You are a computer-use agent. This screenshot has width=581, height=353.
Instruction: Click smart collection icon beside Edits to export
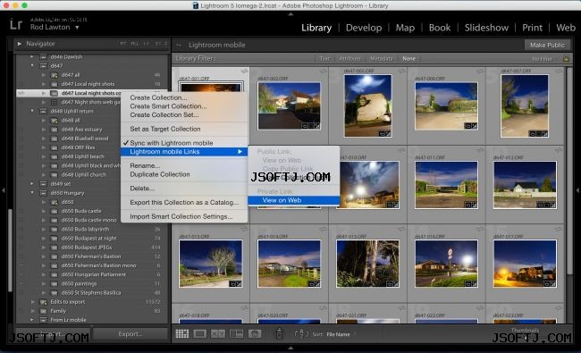[x=44, y=302]
